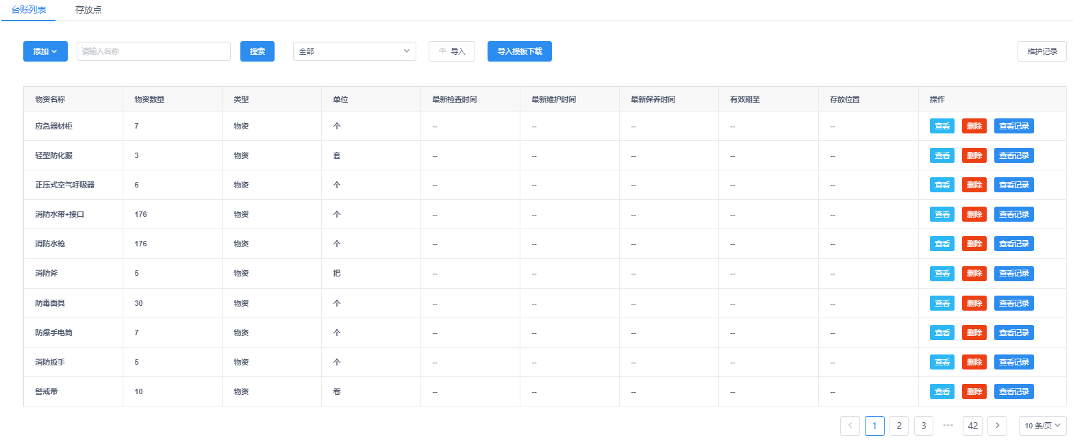The height and width of the screenshot is (440, 1073).
Task: View records for 正压式空气呼吸器
Action: pyautogui.click(x=1013, y=185)
